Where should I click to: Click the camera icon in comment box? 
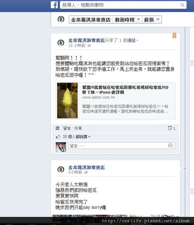[171, 145]
